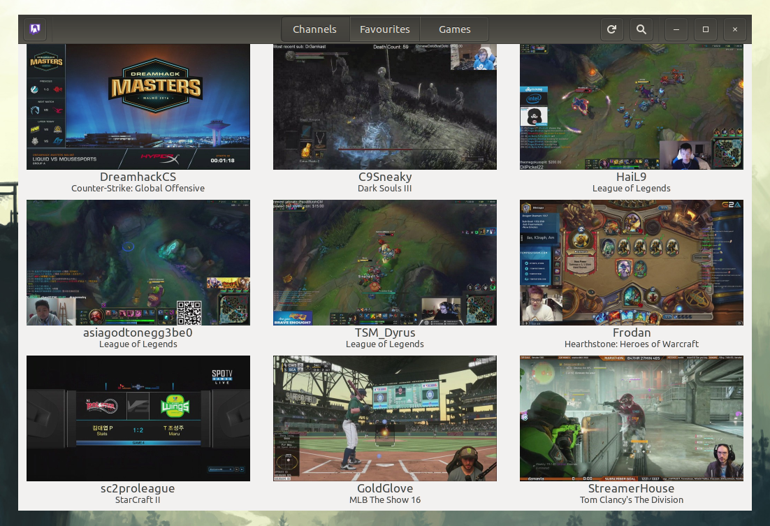Click the GoldGlove channel name
The image size is (770, 526).
(385, 488)
